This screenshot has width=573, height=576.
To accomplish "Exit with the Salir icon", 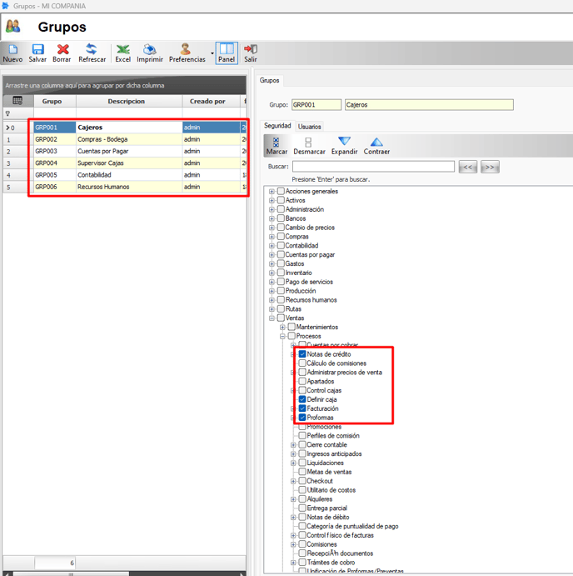I will (x=251, y=53).
